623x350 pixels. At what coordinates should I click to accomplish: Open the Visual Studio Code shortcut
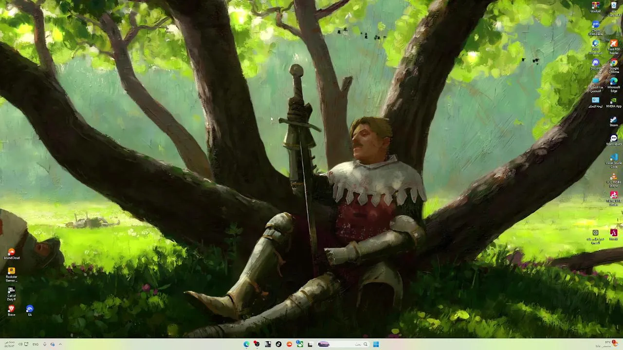click(614, 160)
